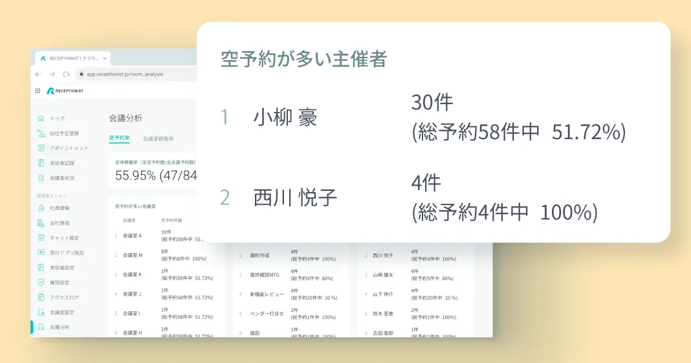The image size is (691, 363).
Task: Click the 30件 (総予約58件中 51.72%) value in the enlarged card
Action: tap(518, 117)
